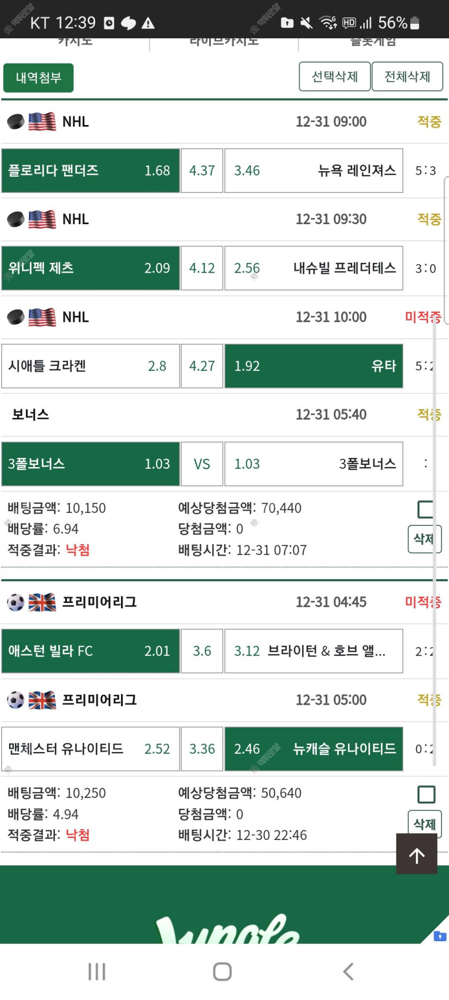This screenshot has height=1000, width=449.
Task: Click the 선택삭제 button
Action: tap(334, 77)
